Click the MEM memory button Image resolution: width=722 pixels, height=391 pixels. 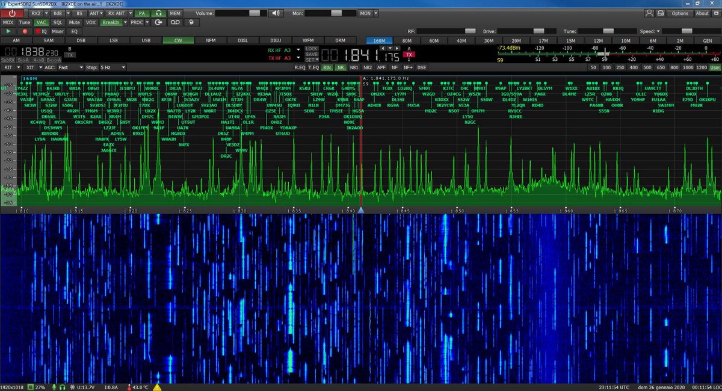pos(174,13)
